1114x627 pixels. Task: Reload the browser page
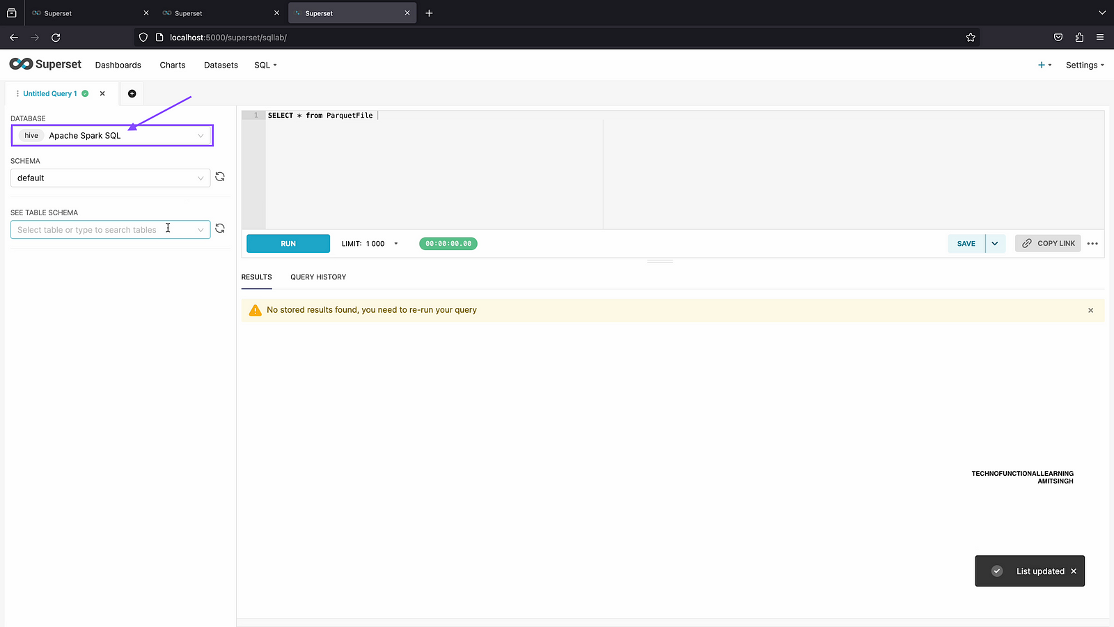56,38
